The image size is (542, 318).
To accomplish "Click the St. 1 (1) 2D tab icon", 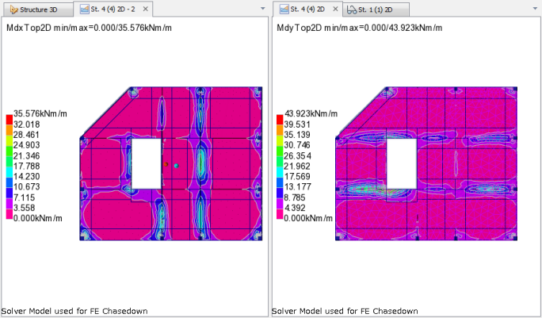I will click(x=352, y=10).
